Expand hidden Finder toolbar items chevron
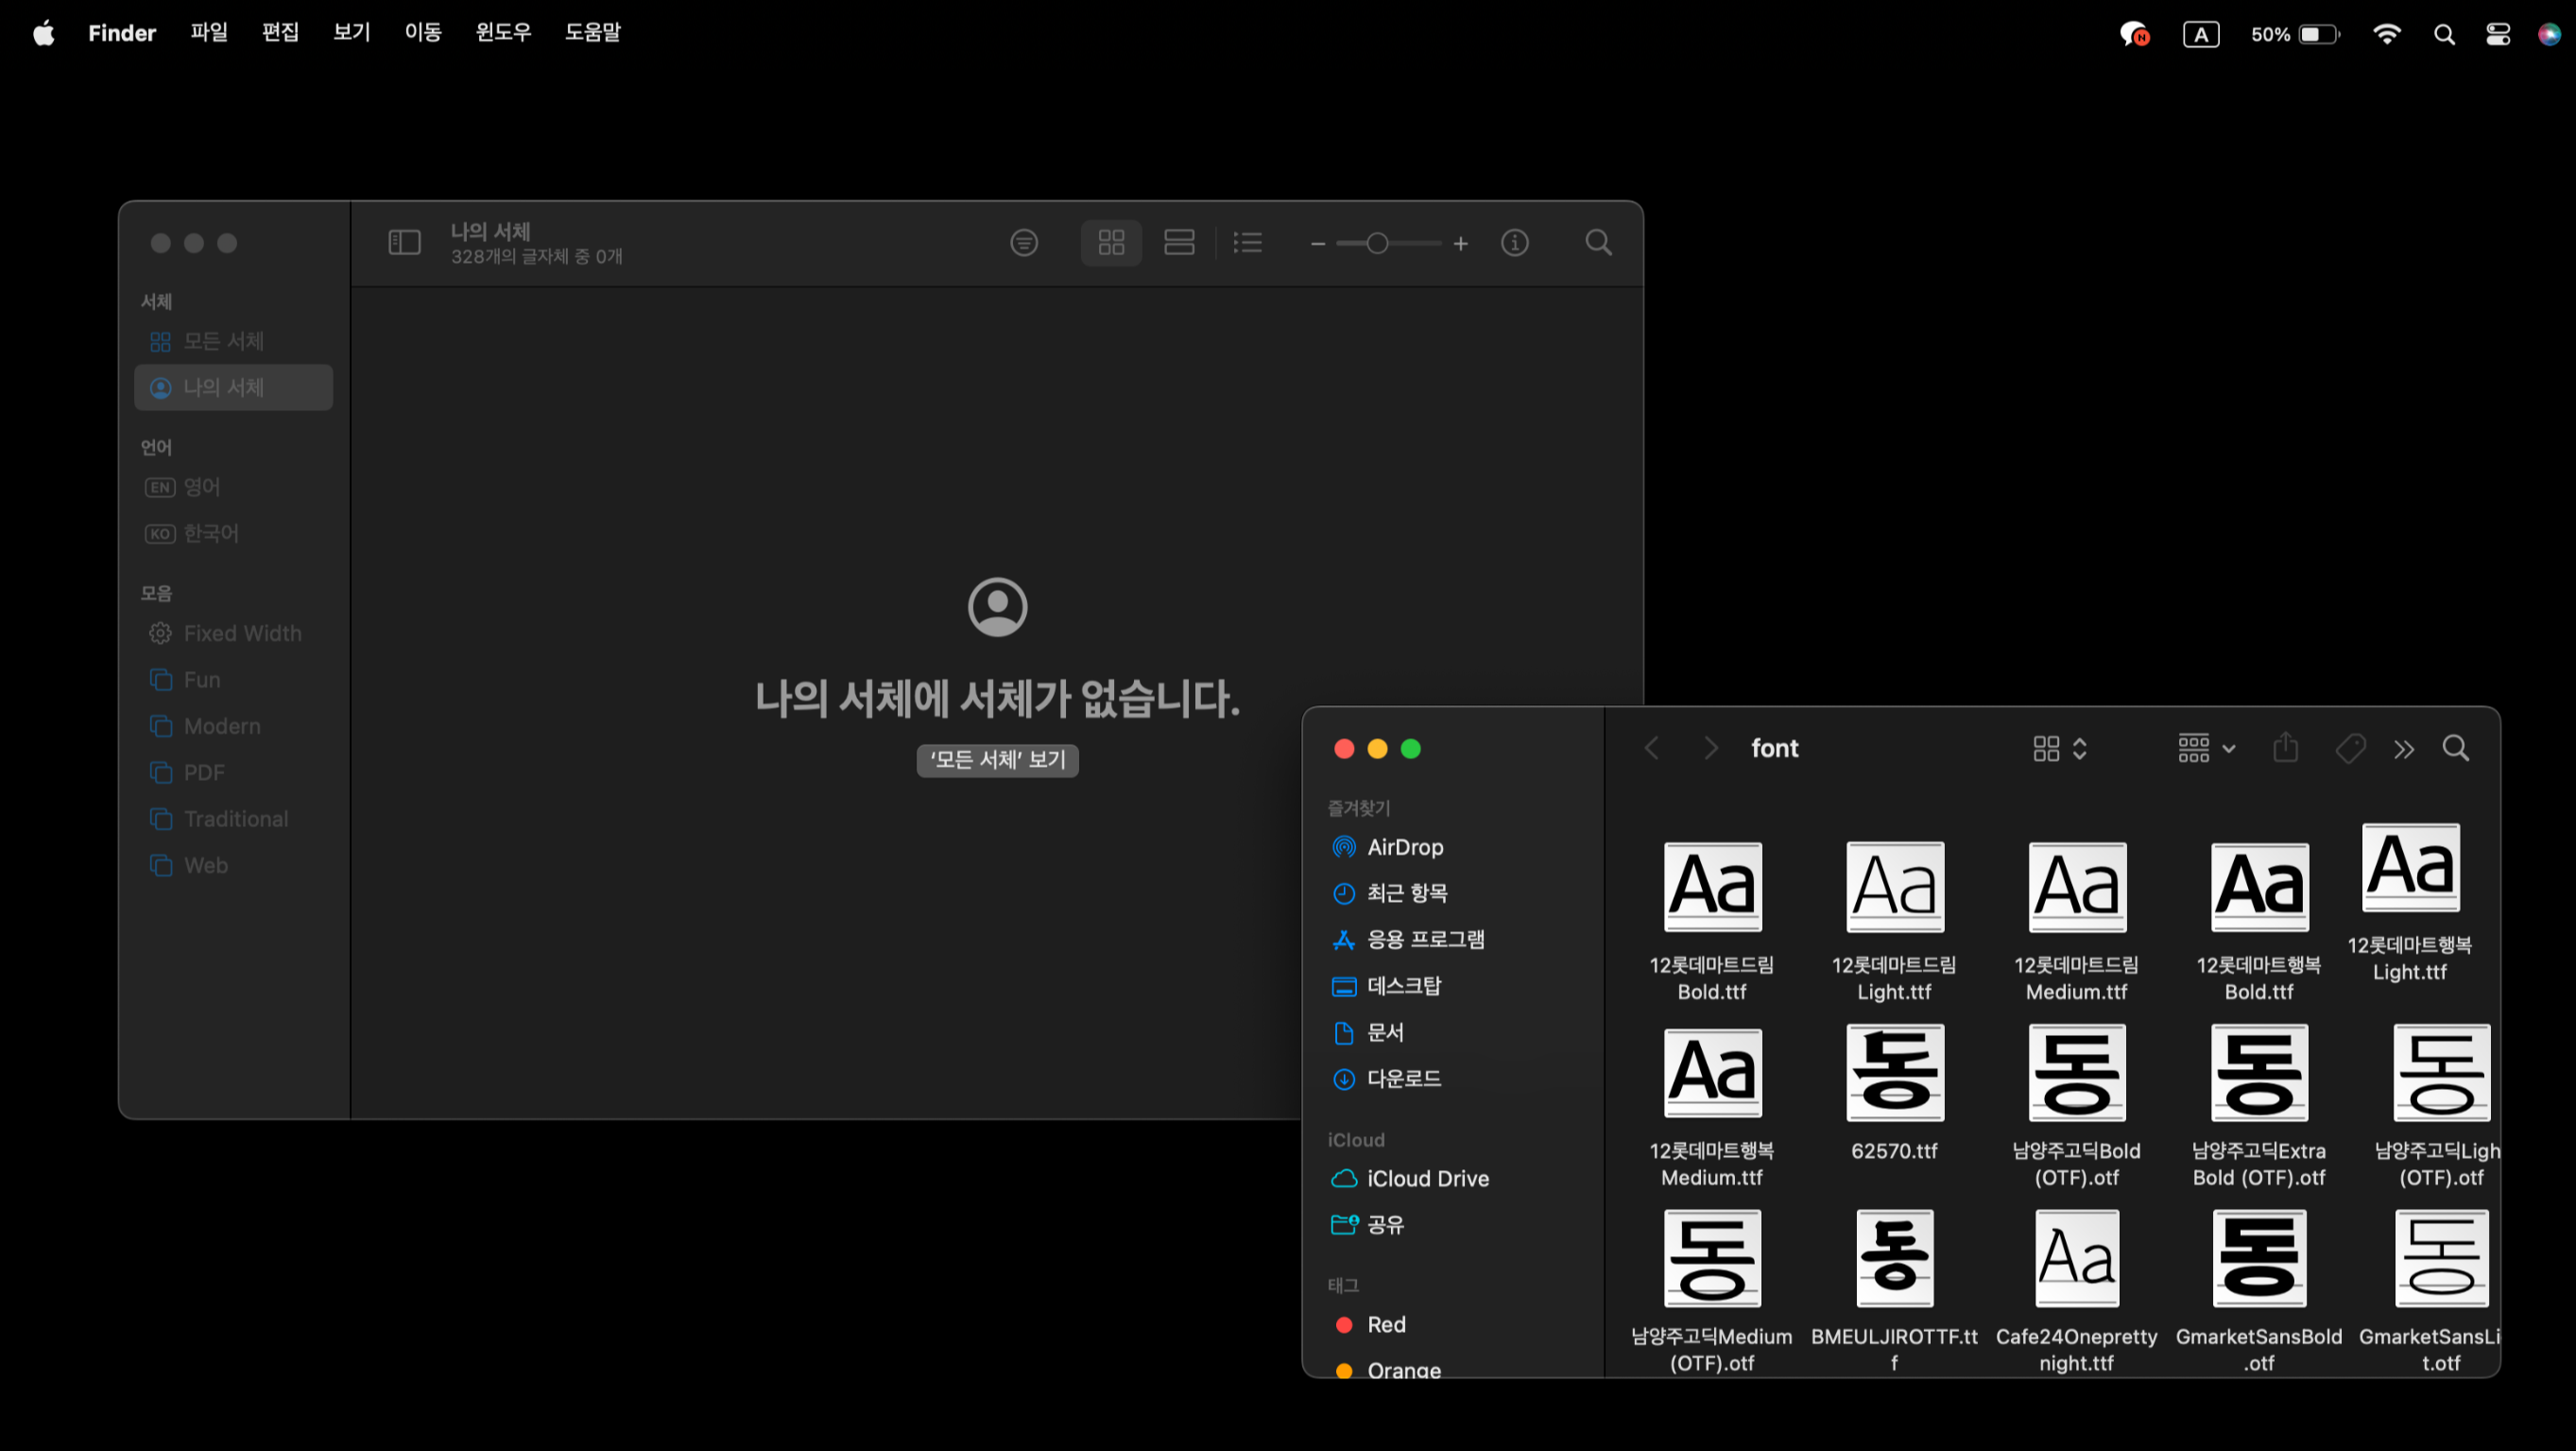2576x1451 pixels. tap(2403, 749)
